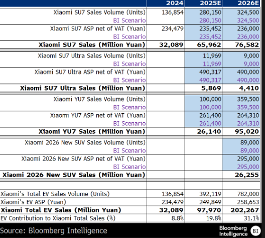Select black 280,150 in SU7 Sales Volume row
Screen dimensions: 265x238
coord(210,13)
